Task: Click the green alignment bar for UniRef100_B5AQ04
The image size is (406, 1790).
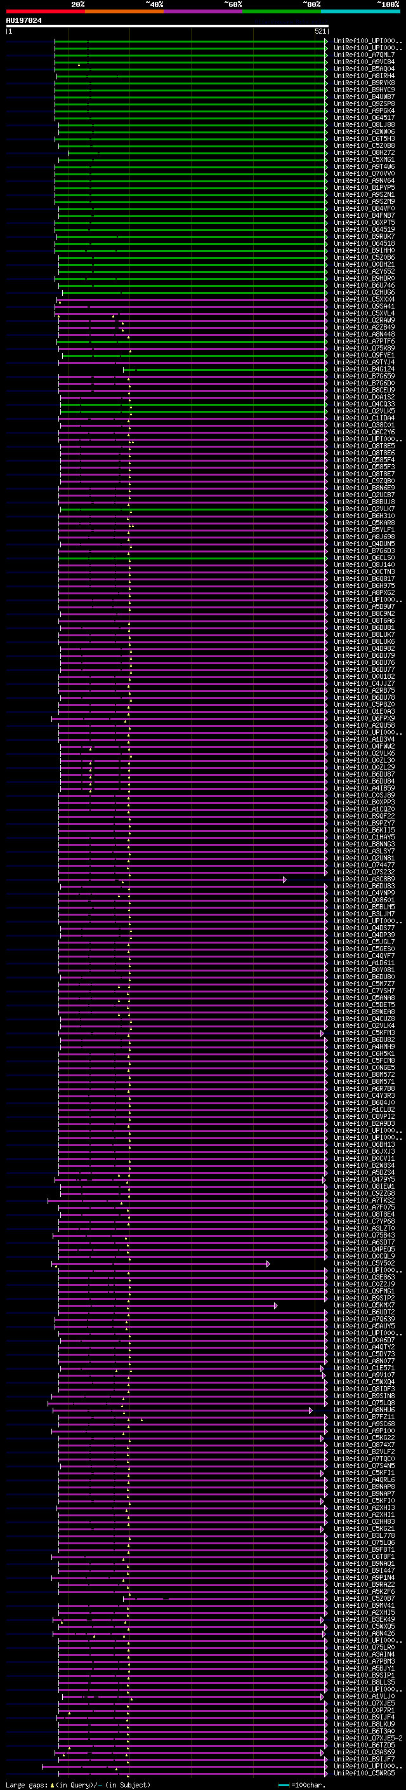Action: pyautogui.click(x=191, y=69)
